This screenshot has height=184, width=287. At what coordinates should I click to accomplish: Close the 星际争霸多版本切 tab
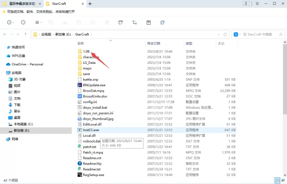click(40, 4)
